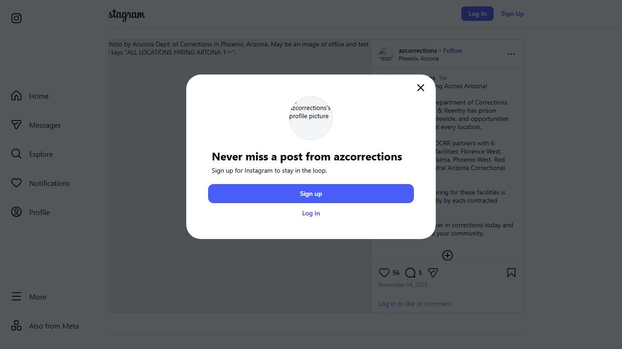Expand more comments with plus circle icon
This screenshot has width=622, height=349.
pos(448,255)
